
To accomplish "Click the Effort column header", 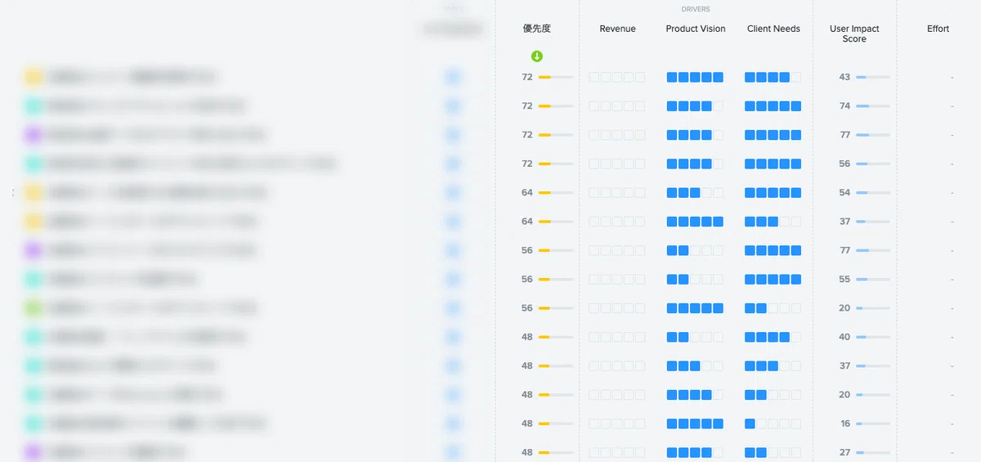I will 938,29.
